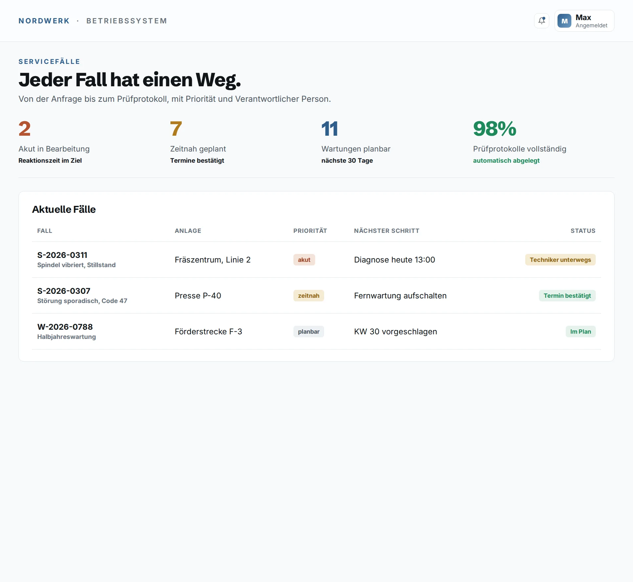Select the 98% Prüfprotokolle vollständig metric
Viewport: 633px width, 582px height.
point(520,142)
